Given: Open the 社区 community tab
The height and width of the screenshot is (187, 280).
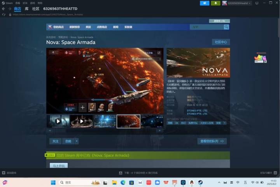Looking at the screenshot, I should 36,9.
